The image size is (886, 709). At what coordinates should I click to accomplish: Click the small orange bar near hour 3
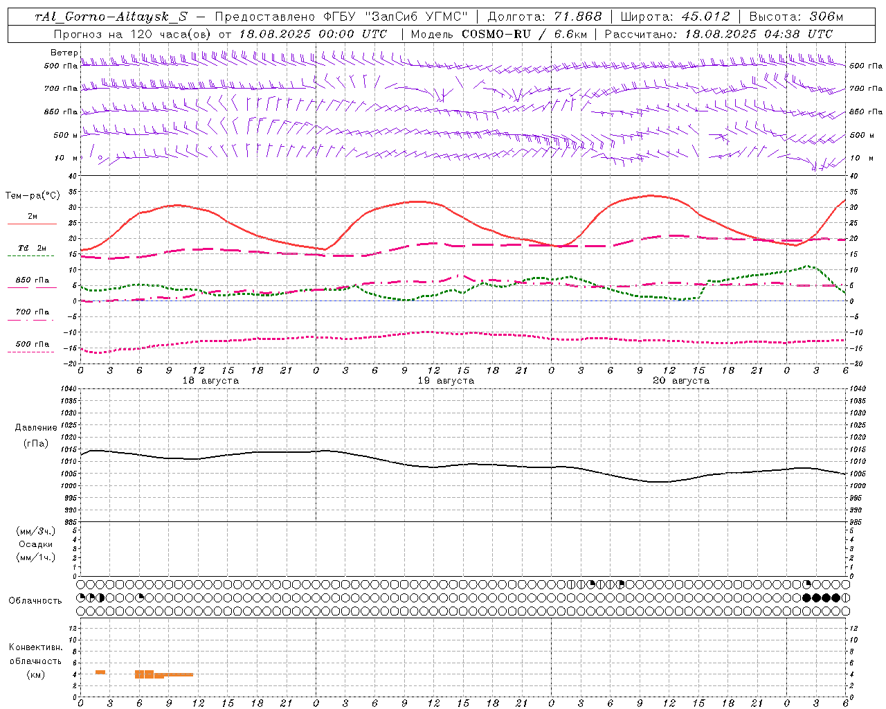(x=100, y=672)
